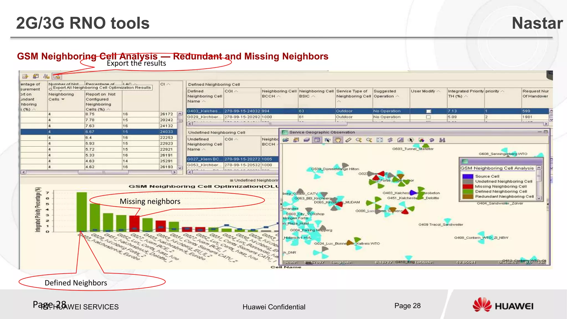Click the full extent view icon
The image size is (567, 319).
coord(380,140)
